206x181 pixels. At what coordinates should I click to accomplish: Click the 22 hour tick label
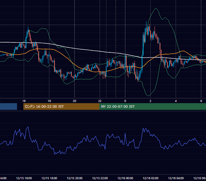tap(100, 101)
